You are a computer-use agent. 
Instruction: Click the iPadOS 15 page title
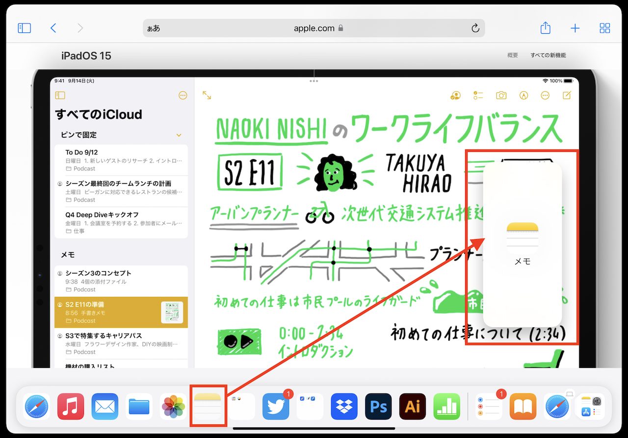pyautogui.click(x=86, y=55)
